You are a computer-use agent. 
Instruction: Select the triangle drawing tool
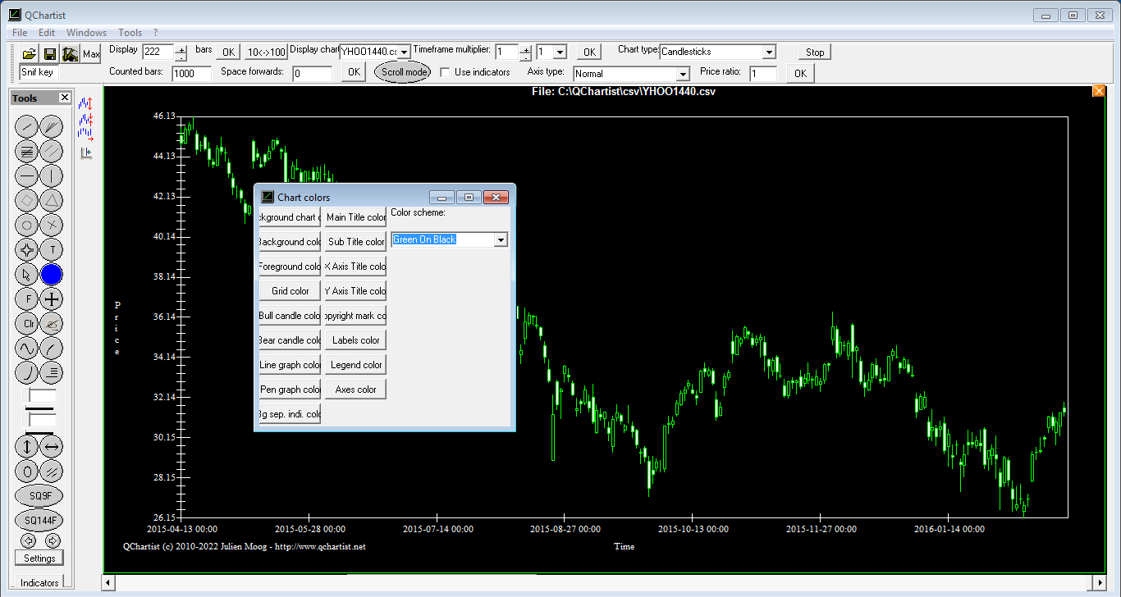pos(52,201)
